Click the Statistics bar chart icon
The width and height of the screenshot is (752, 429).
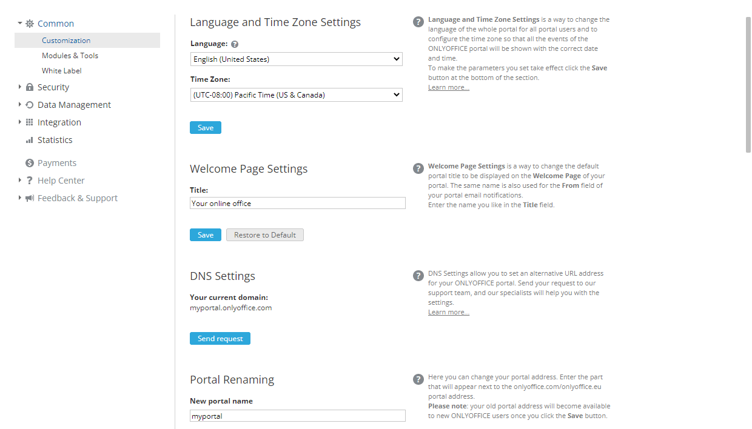coord(29,139)
